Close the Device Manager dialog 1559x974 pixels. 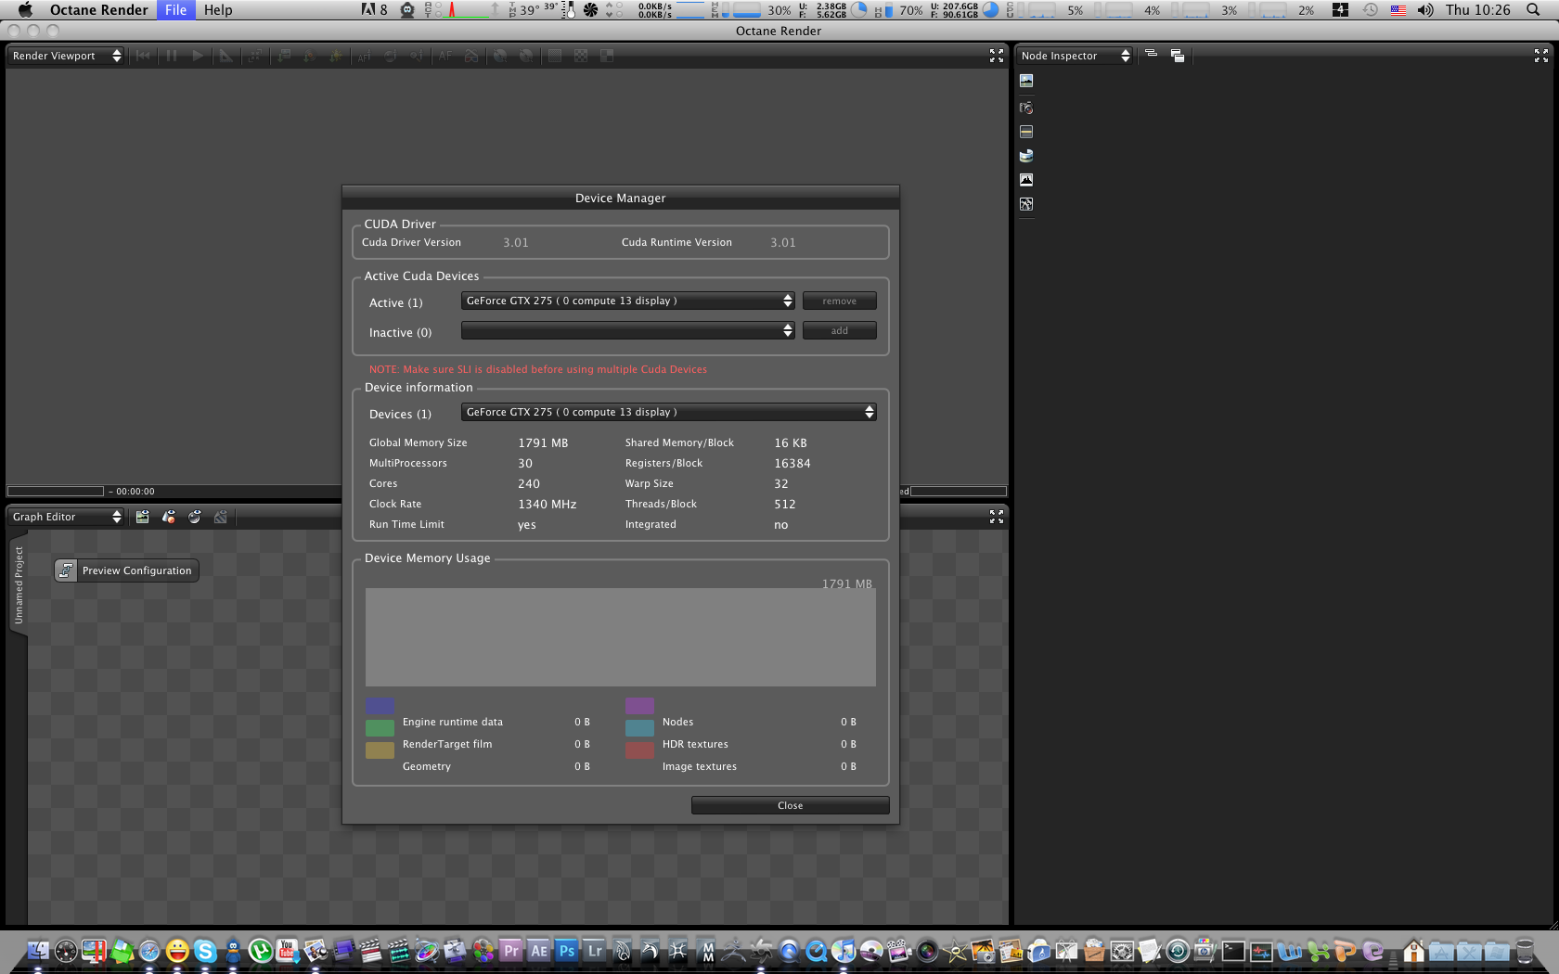click(790, 805)
